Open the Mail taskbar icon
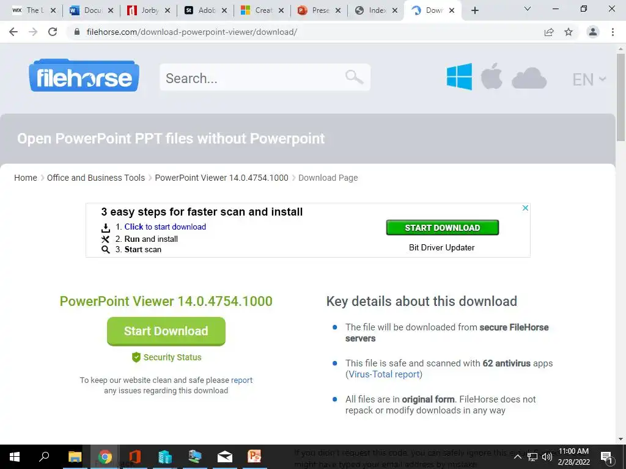 225,457
